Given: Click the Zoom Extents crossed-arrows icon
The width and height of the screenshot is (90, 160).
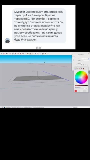Looking at the screenshot, I should pos(38,53).
